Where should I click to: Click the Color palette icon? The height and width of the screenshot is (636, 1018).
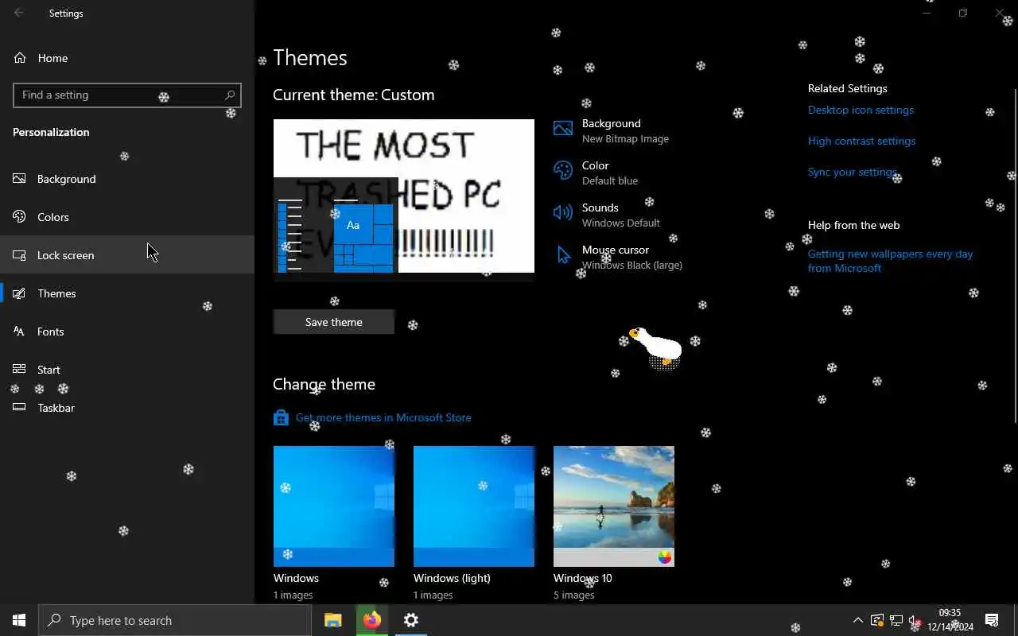coord(563,171)
